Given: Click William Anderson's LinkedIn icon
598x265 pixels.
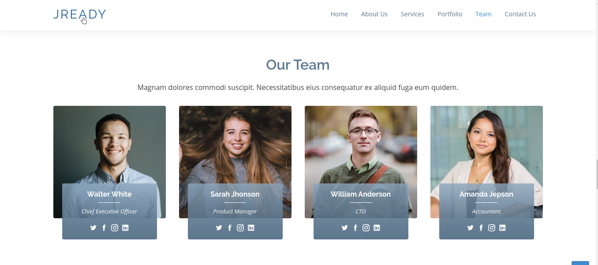Looking at the screenshot, I should pos(377,228).
